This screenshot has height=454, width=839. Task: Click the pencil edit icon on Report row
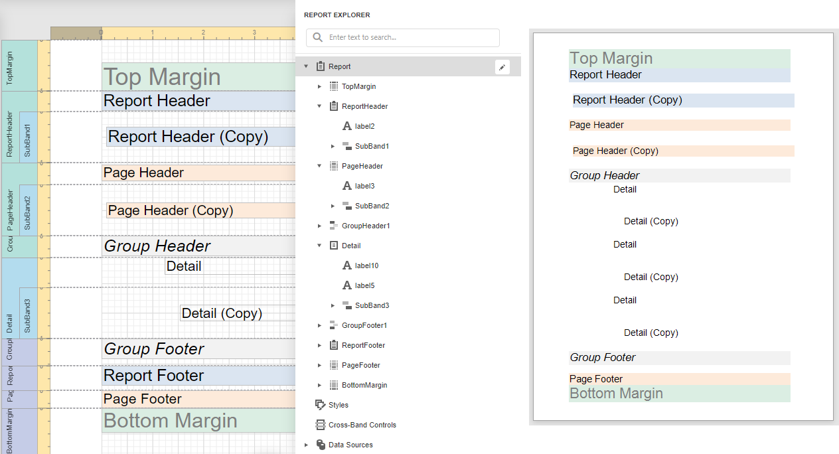[x=502, y=66]
